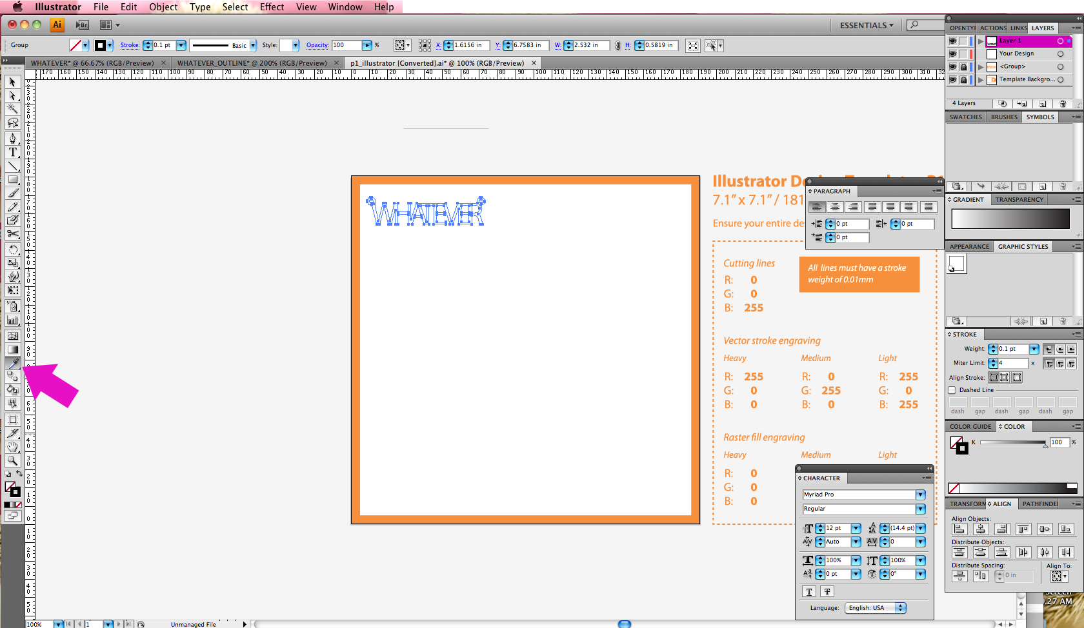The height and width of the screenshot is (628, 1084).
Task: Select the Paintbrush tool
Action: click(12, 193)
